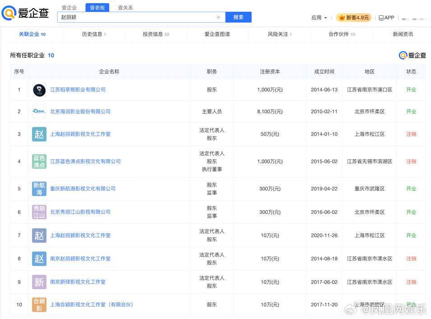Open the 南京新绎影视文化工作室 link
The height and width of the screenshot is (319, 431).
(x=78, y=282)
